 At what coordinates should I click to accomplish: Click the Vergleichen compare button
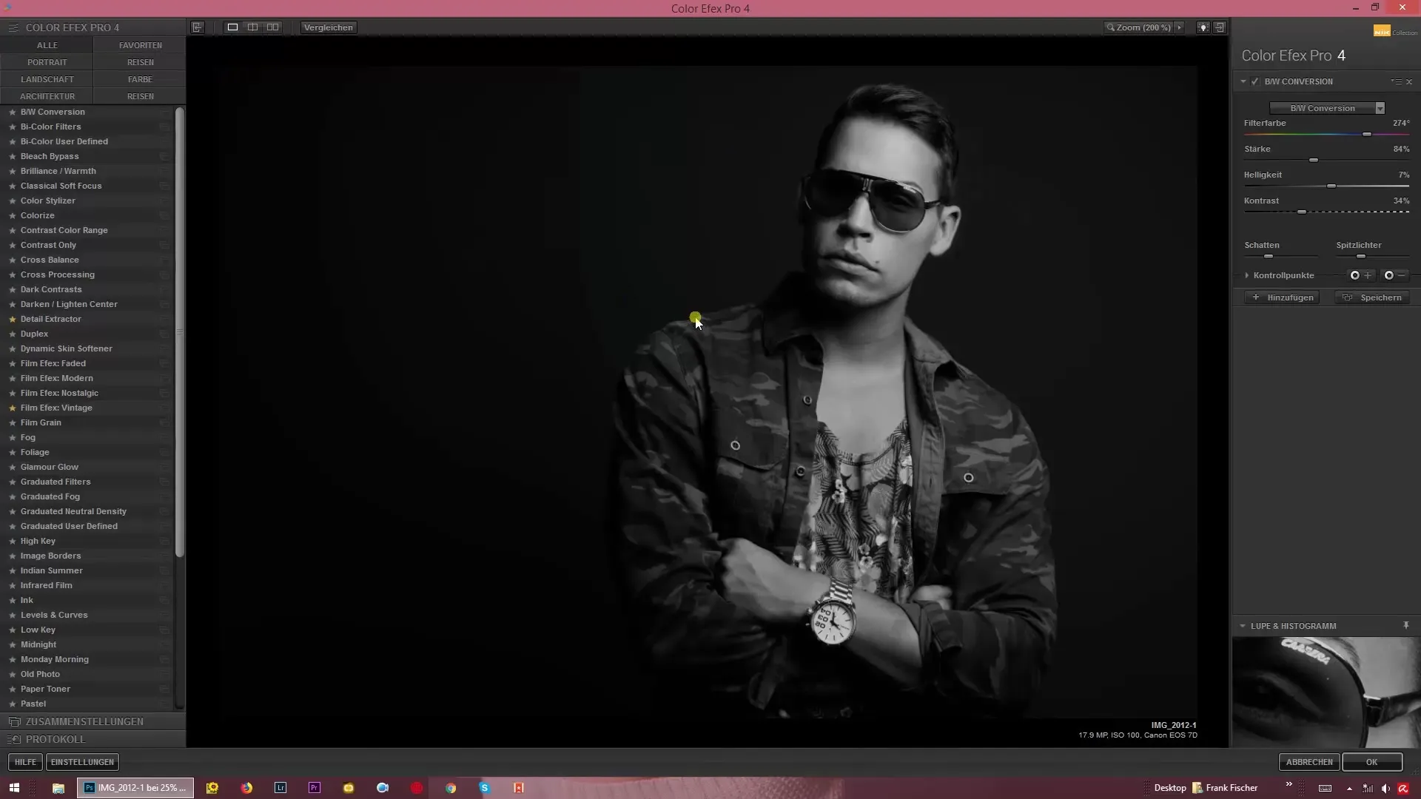(x=329, y=27)
